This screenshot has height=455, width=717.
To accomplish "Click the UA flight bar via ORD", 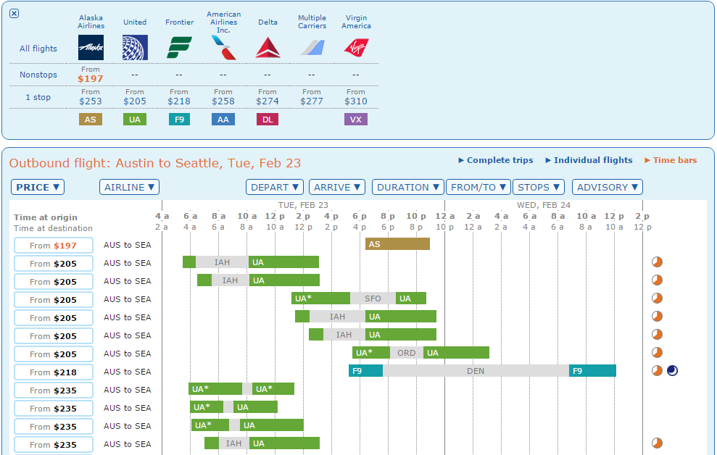I will point(420,353).
